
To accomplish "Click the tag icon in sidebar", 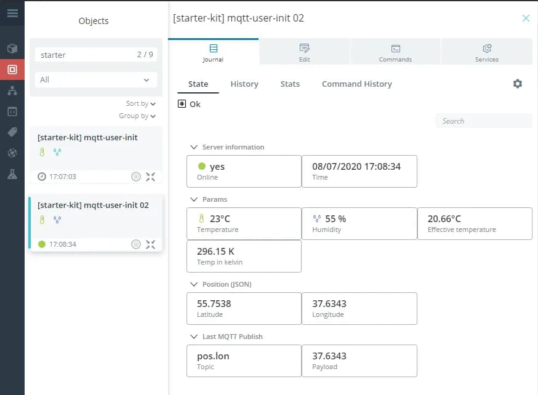I will tap(12, 132).
